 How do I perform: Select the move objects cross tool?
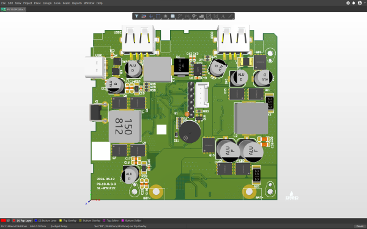[151, 16]
